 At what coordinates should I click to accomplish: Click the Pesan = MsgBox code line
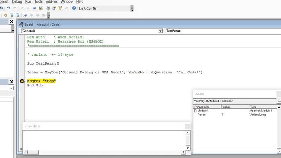coord(115,72)
